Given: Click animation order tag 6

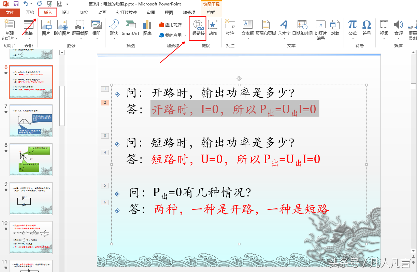Looking at the screenshot, I should [105, 202].
